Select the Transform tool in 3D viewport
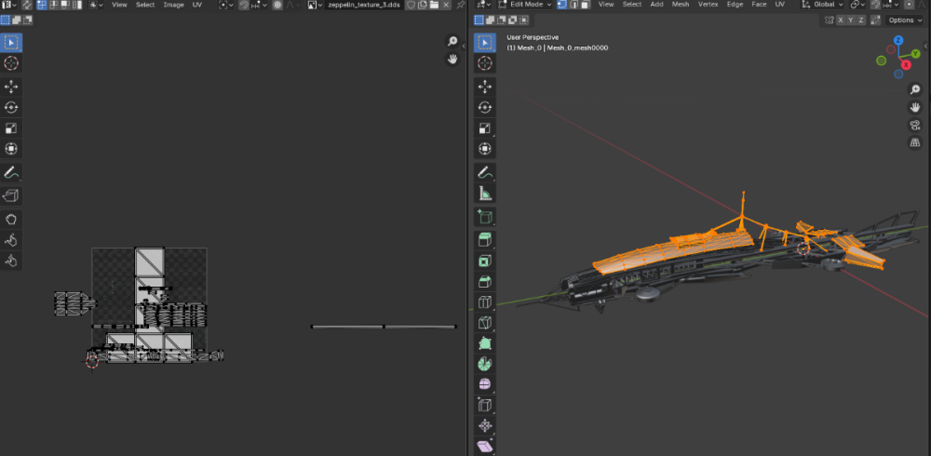The width and height of the screenshot is (931, 456). tap(485, 149)
